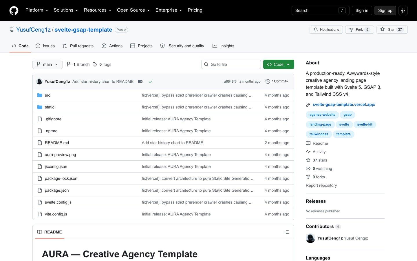Viewport: 417px width, 261px height.
Task: Open the aura-preview.png file
Action: (60, 155)
